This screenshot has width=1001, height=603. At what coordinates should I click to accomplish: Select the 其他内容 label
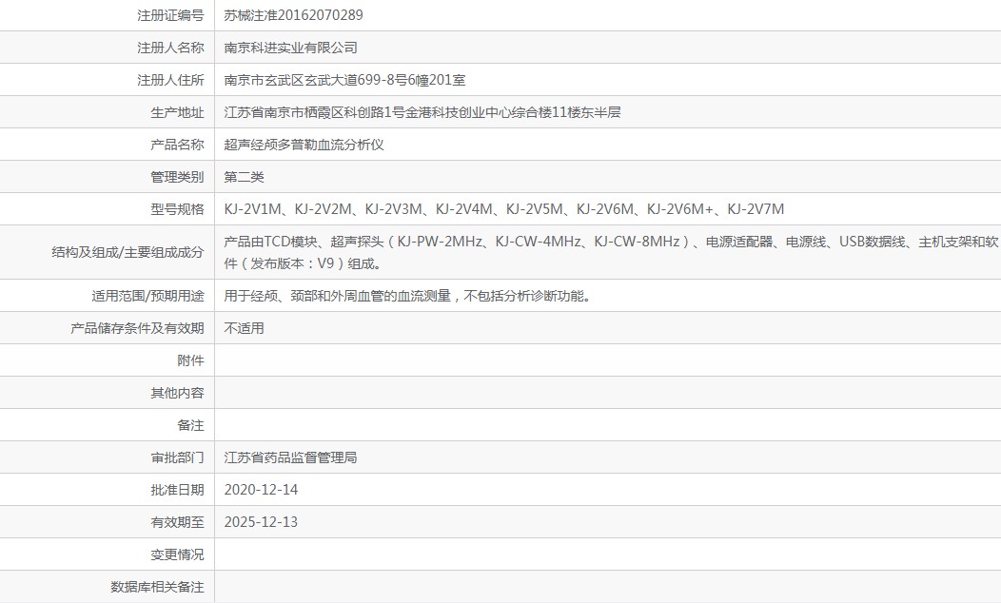(x=178, y=393)
